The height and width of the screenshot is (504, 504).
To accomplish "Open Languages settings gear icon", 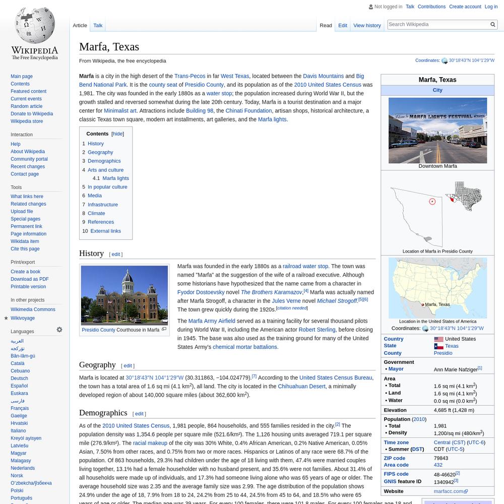I will tap(59, 330).
